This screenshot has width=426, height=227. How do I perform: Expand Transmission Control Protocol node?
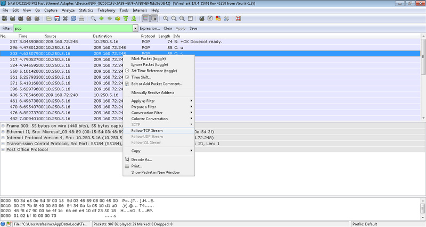pos(3,144)
